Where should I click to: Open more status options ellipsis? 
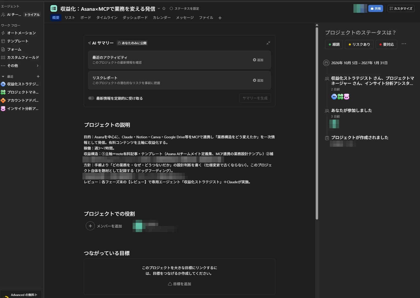[404, 44]
